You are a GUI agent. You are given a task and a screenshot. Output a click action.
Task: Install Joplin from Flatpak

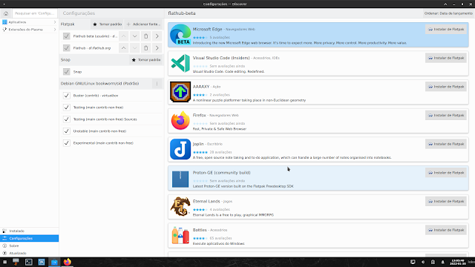click(446, 144)
